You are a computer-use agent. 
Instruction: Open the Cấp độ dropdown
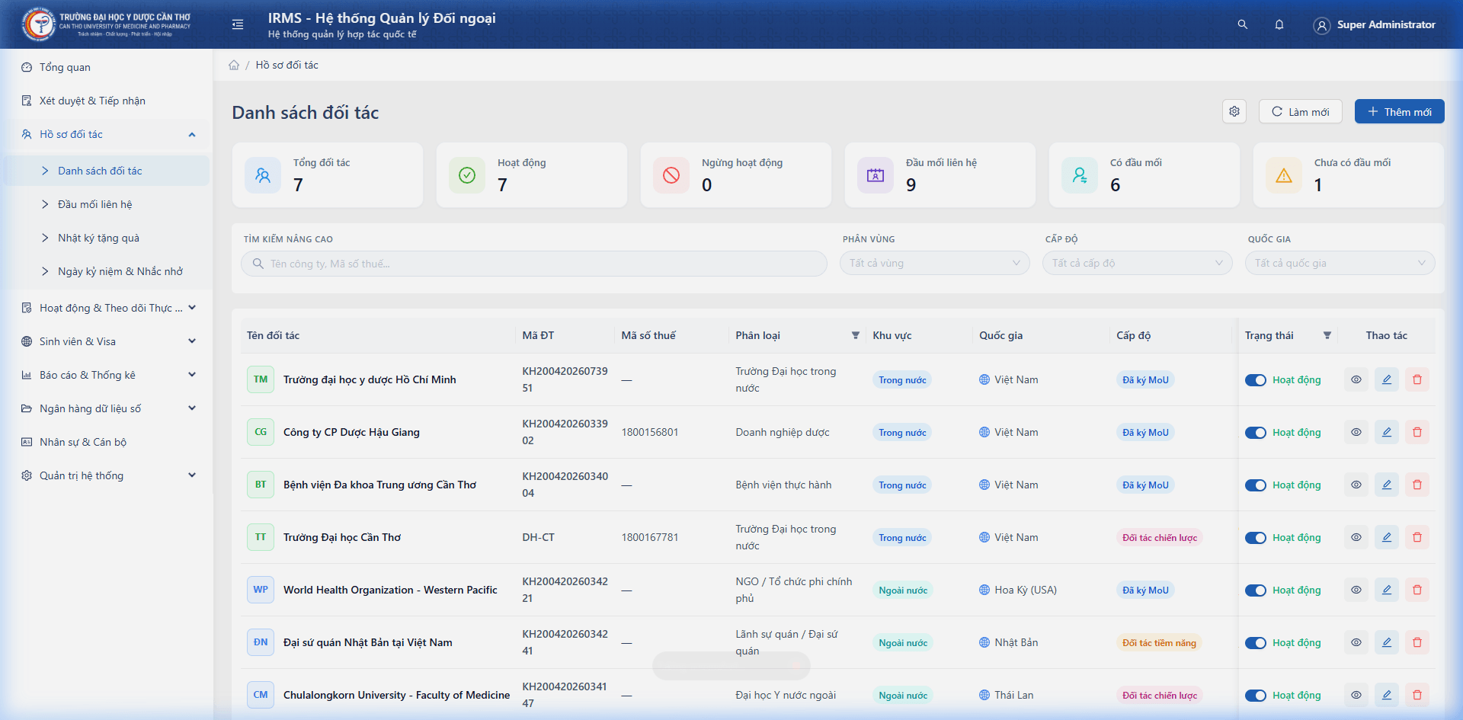coord(1137,263)
